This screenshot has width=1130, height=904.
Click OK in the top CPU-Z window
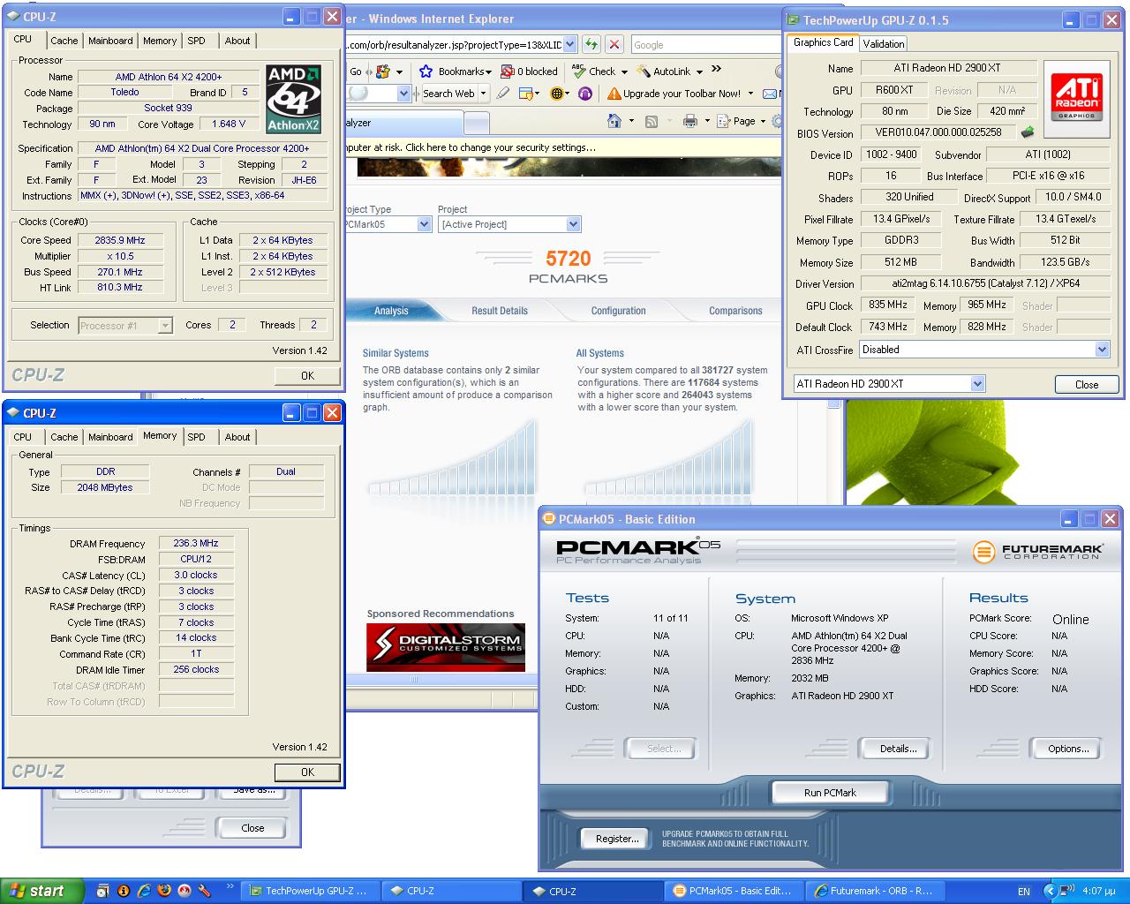pyautogui.click(x=307, y=375)
